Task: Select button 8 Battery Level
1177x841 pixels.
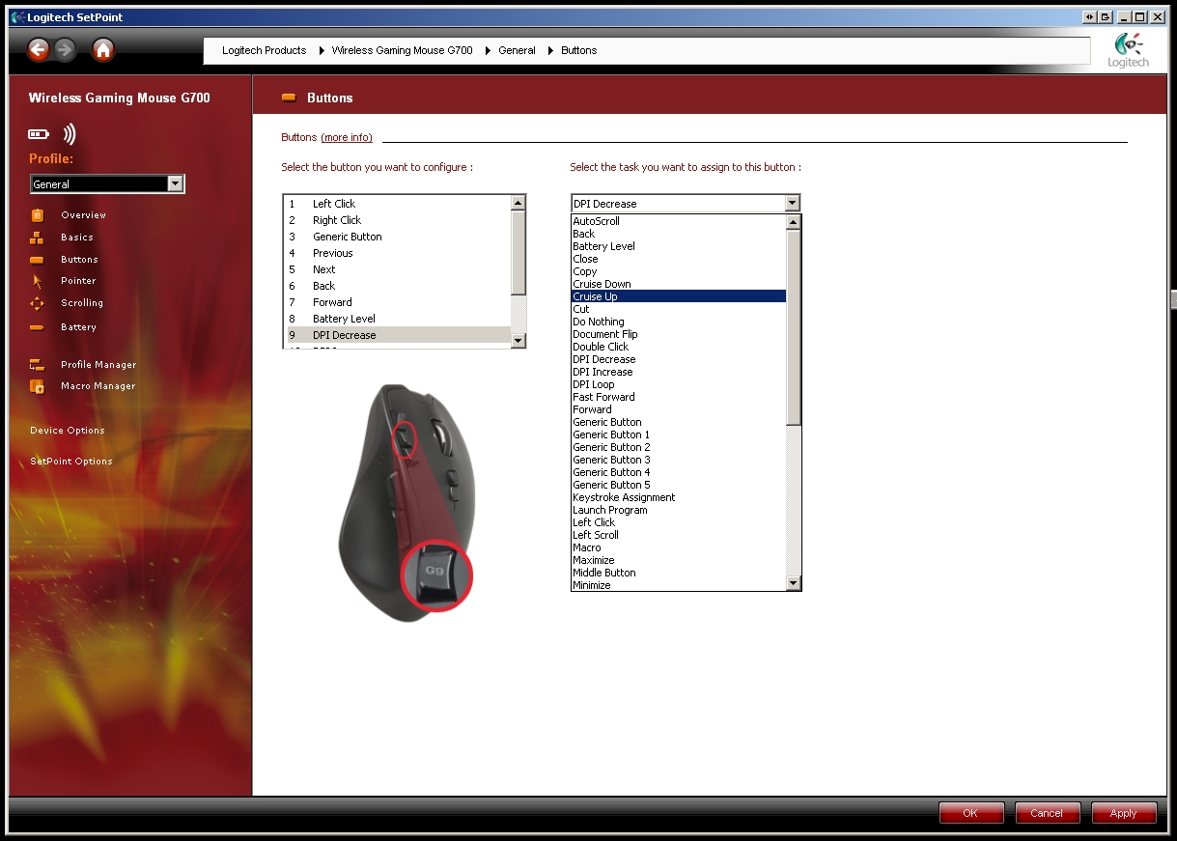Action: [x=397, y=319]
